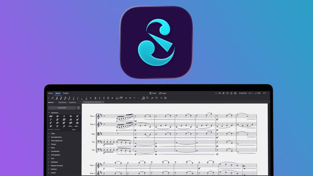This screenshot has width=313, height=176.
Task: Apply a sharp accidental
Action: point(108,98)
